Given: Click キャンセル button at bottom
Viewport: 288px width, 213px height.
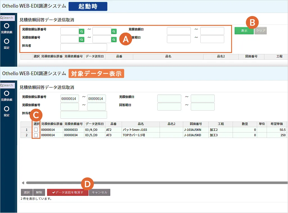Looking at the screenshot, I should [99, 192].
